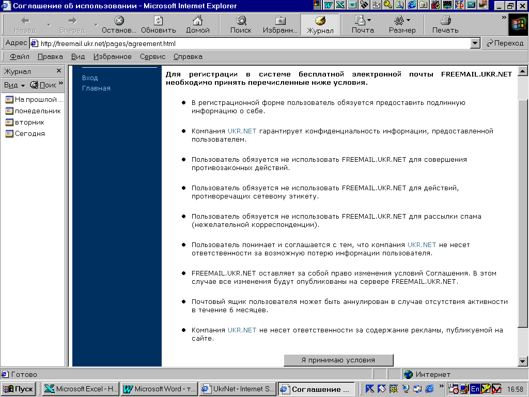The image size is (529, 397).
Task: Launch Word from Office shortcut bar
Action: coord(329,5)
